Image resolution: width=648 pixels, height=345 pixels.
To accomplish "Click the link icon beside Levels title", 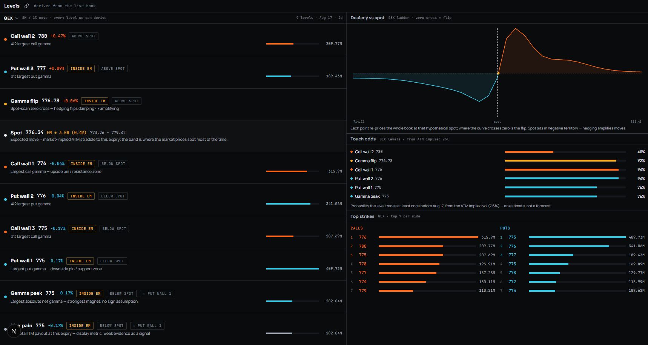I will pos(26,6).
